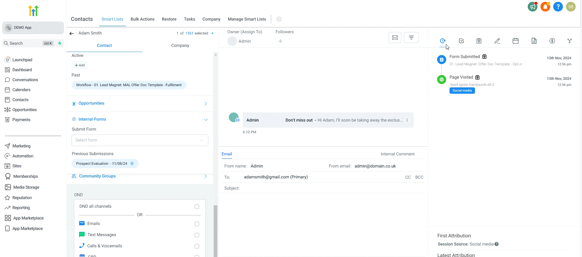The image size is (582, 257).
Task: Click the 1561 selected count link
Action: pyautogui.click(x=189, y=33)
